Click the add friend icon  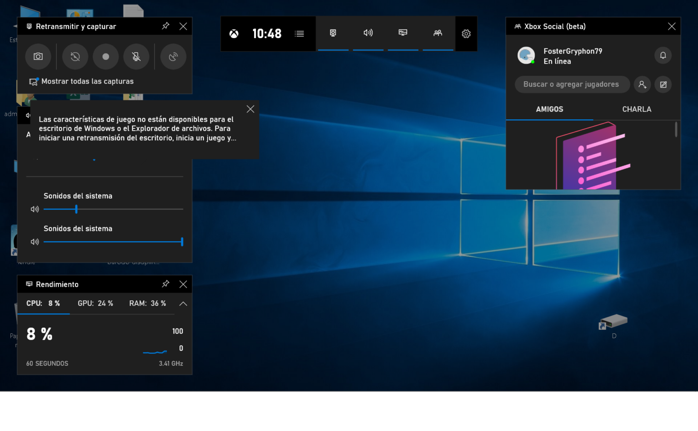[x=642, y=84]
